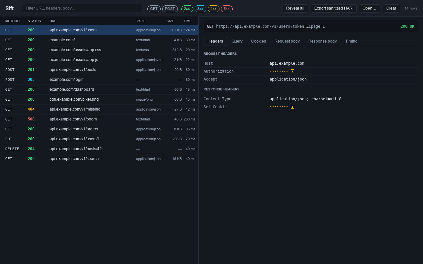This screenshot has width=423, height=264.
Task: Show the Response body tab
Action: coord(323,41)
